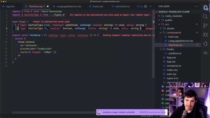The image size is (210, 118).
Task: Open types.d.ts in the Explorer tree
Action: click(x=172, y=78)
